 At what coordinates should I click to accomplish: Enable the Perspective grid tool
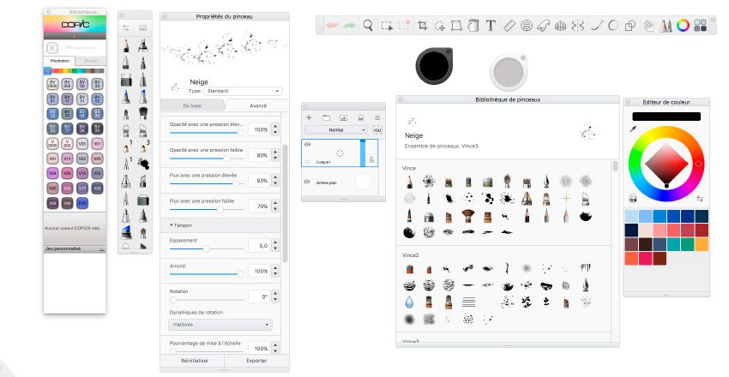[x=561, y=26]
